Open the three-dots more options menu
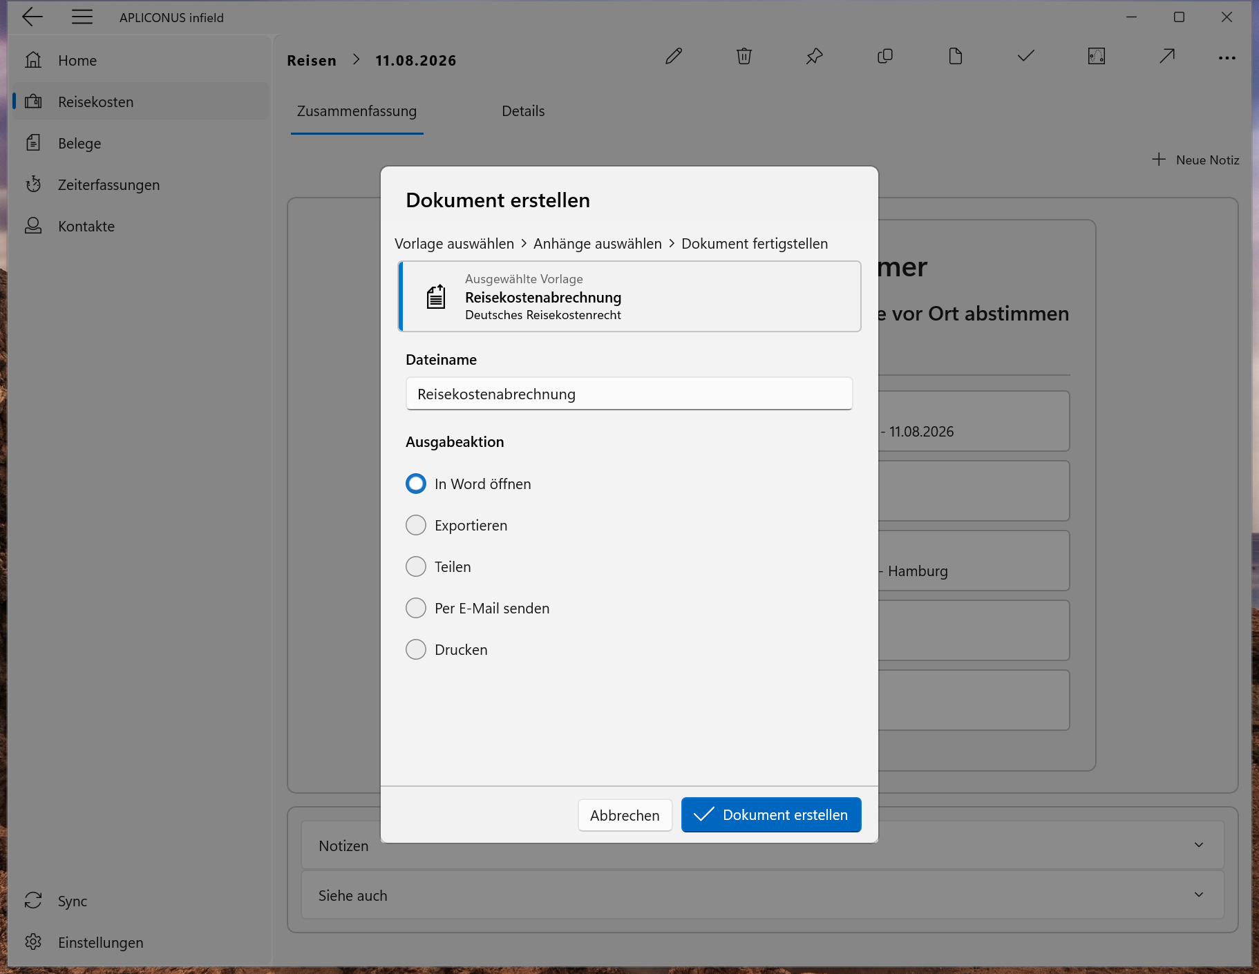Image resolution: width=1259 pixels, height=974 pixels. tap(1227, 58)
